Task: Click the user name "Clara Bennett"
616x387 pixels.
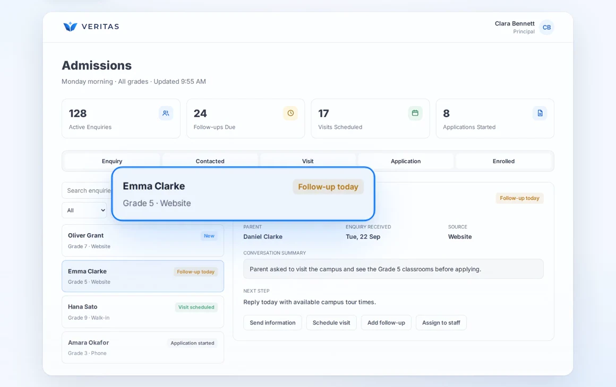Action: coord(515,23)
